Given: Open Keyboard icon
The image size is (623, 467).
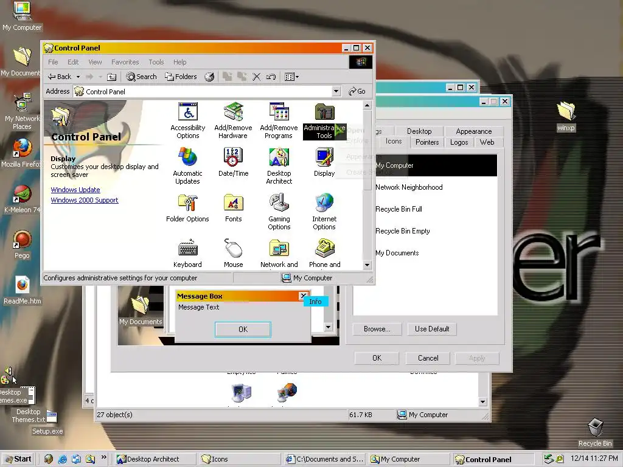Looking at the screenshot, I should [x=187, y=254].
